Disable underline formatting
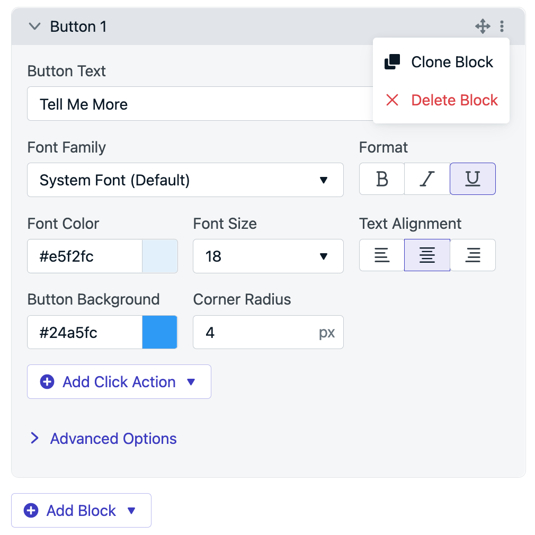Viewport: 535px width, 535px height. (472, 179)
